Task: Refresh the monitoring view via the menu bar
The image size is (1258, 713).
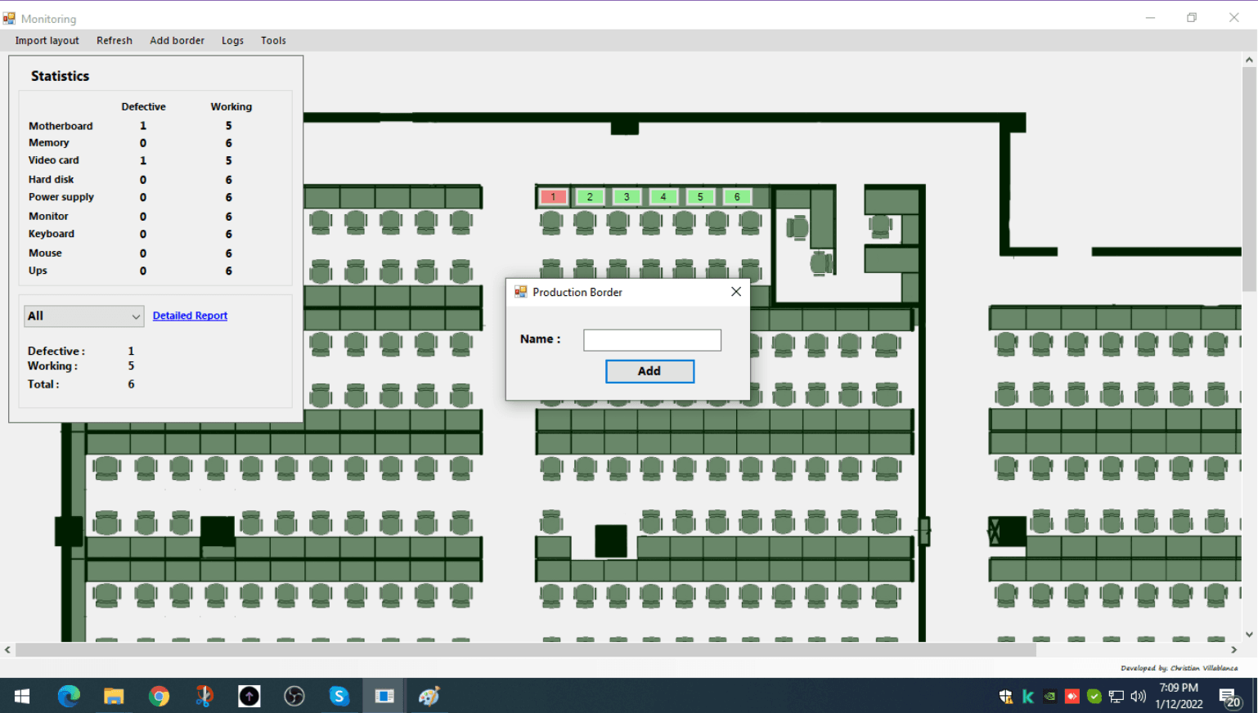Action: click(115, 40)
